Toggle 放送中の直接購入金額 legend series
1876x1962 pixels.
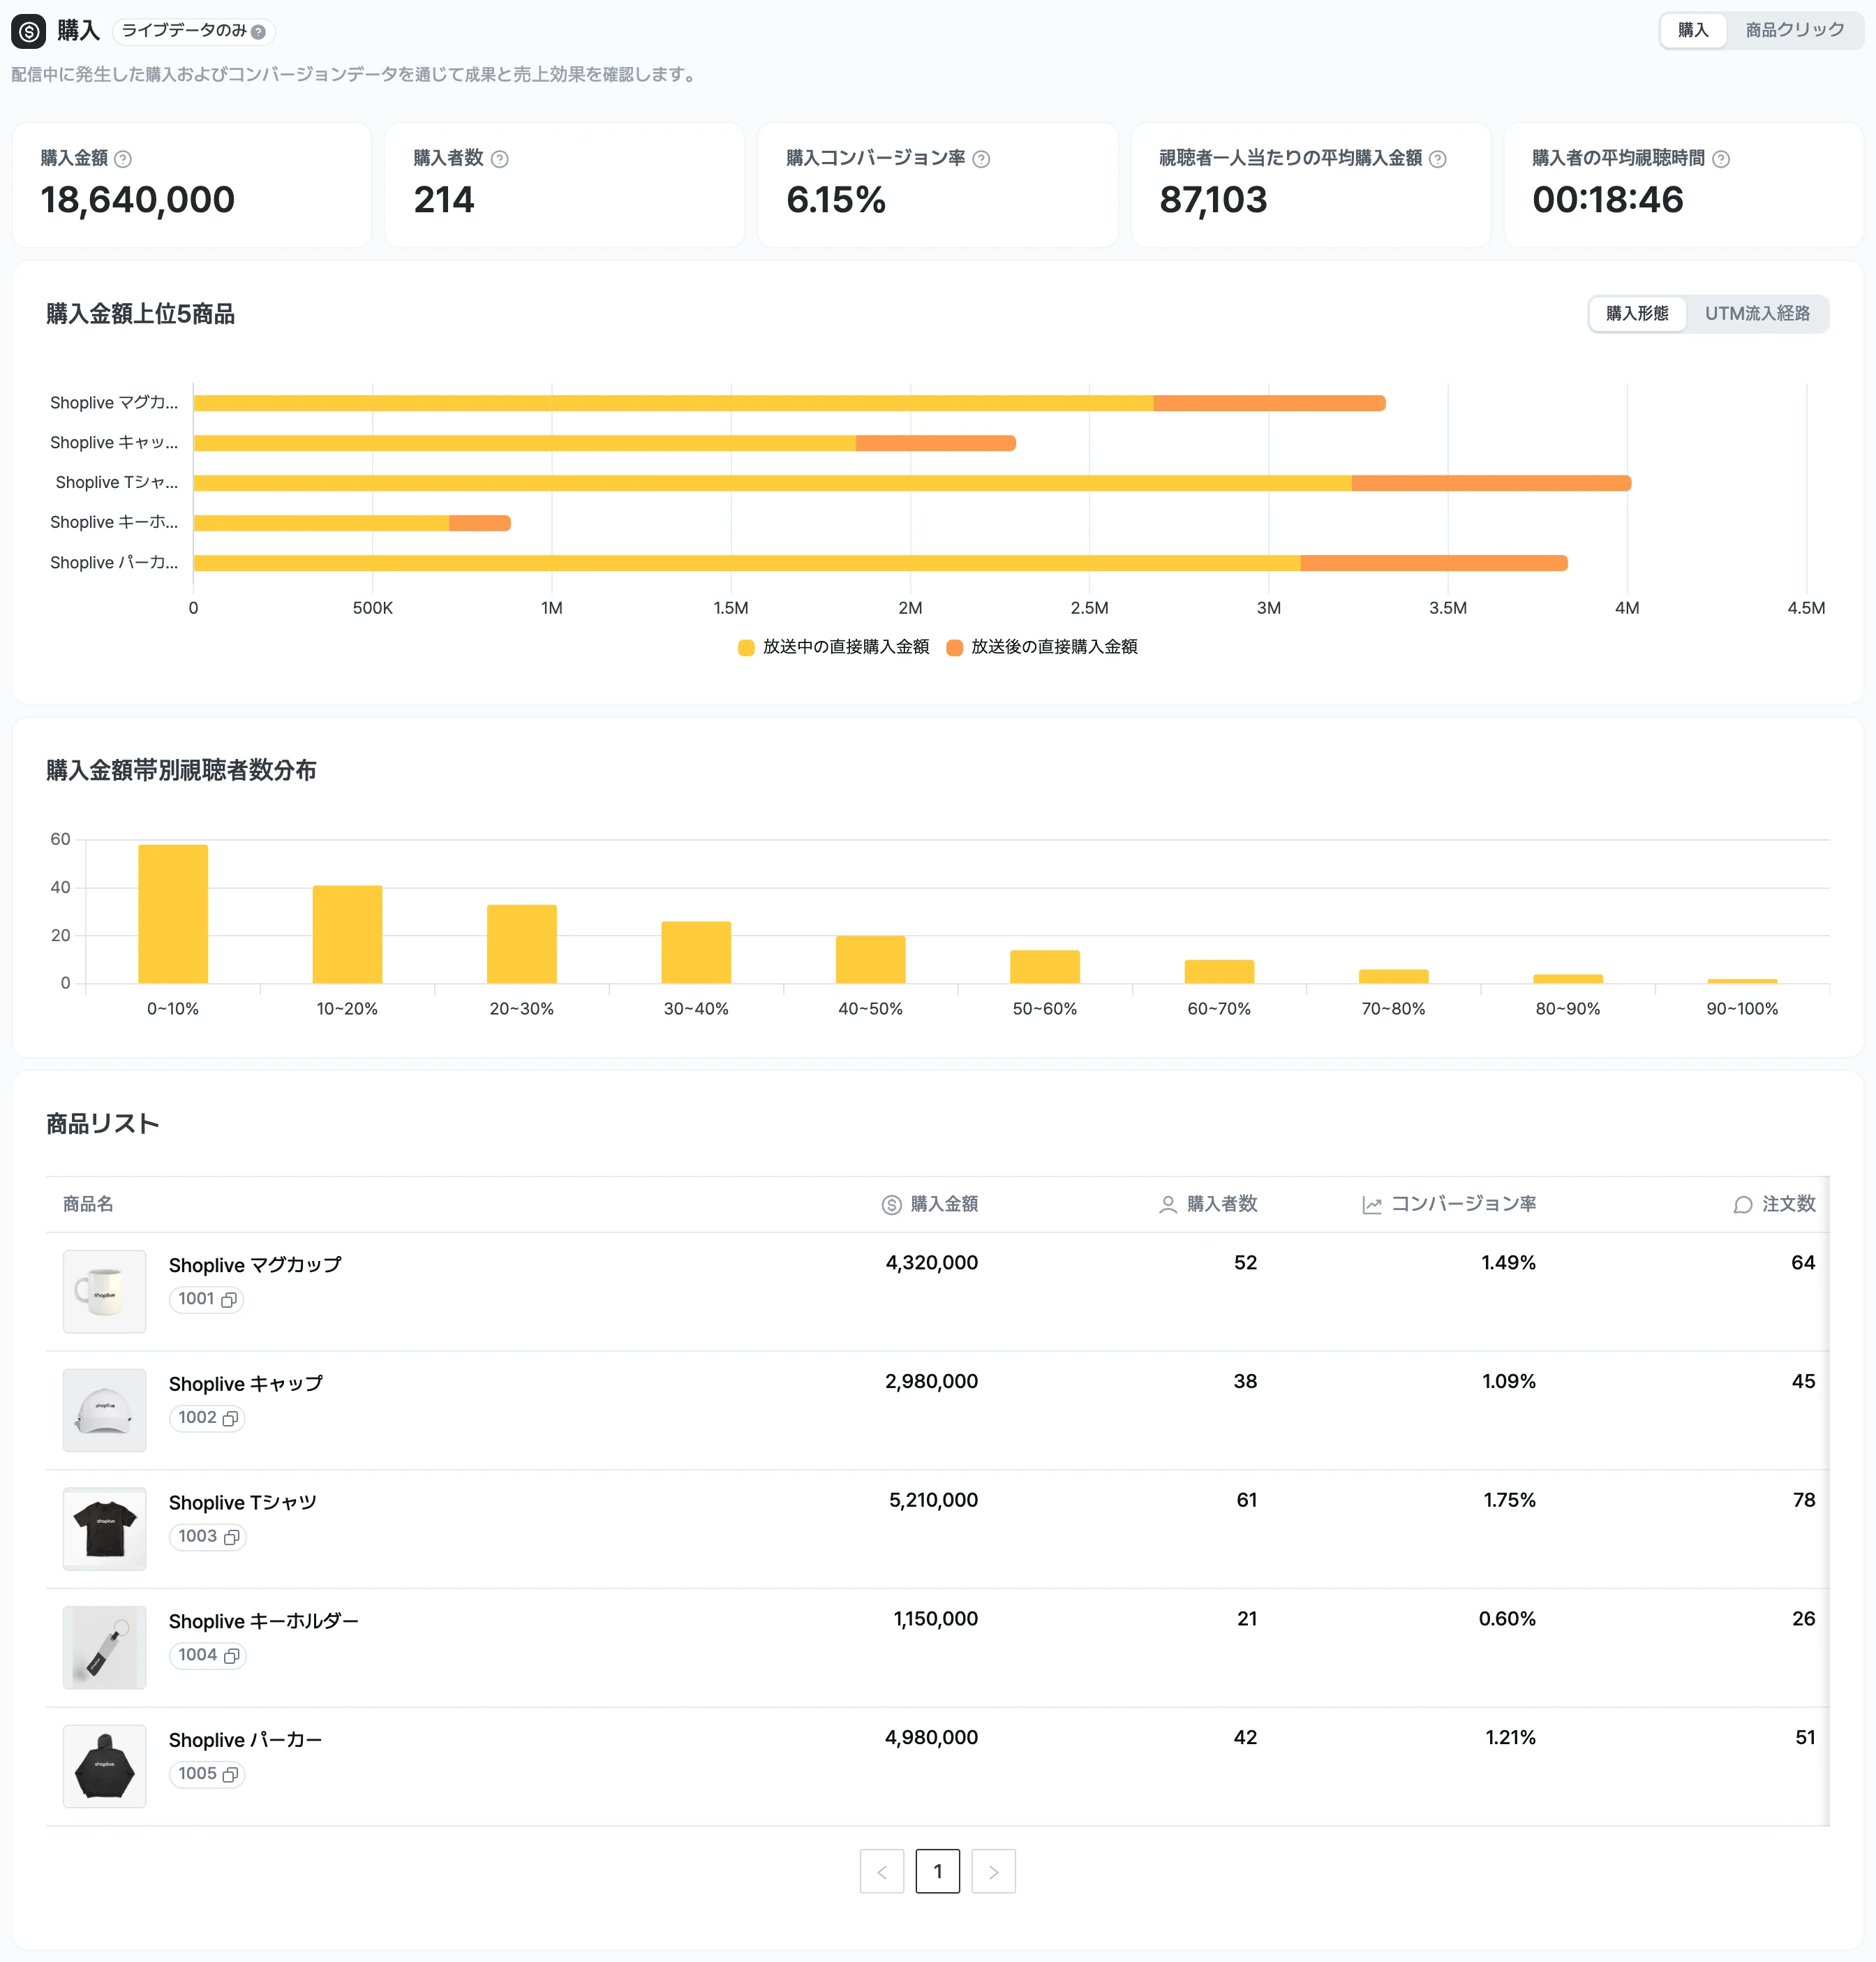[833, 647]
